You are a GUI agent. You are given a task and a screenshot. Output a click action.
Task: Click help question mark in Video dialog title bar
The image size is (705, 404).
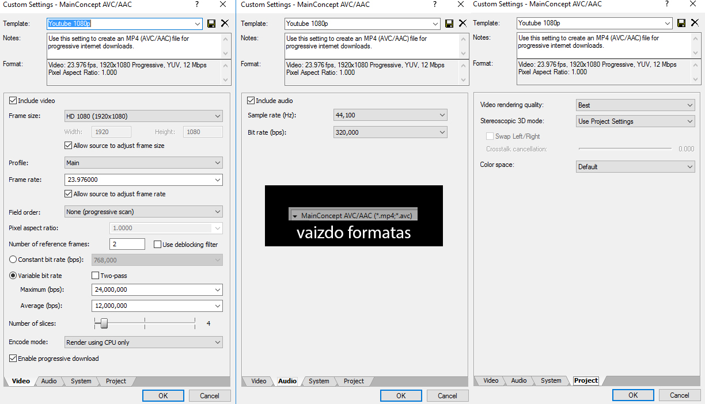[x=197, y=4]
